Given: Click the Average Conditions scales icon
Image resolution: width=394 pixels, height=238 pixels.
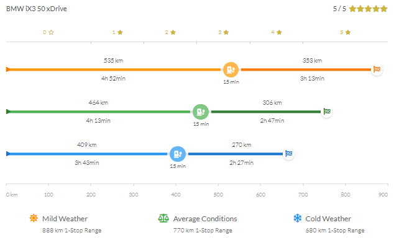Looking at the screenshot, I should pos(163,218).
